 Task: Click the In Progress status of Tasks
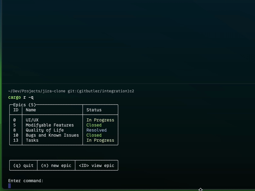(100, 140)
